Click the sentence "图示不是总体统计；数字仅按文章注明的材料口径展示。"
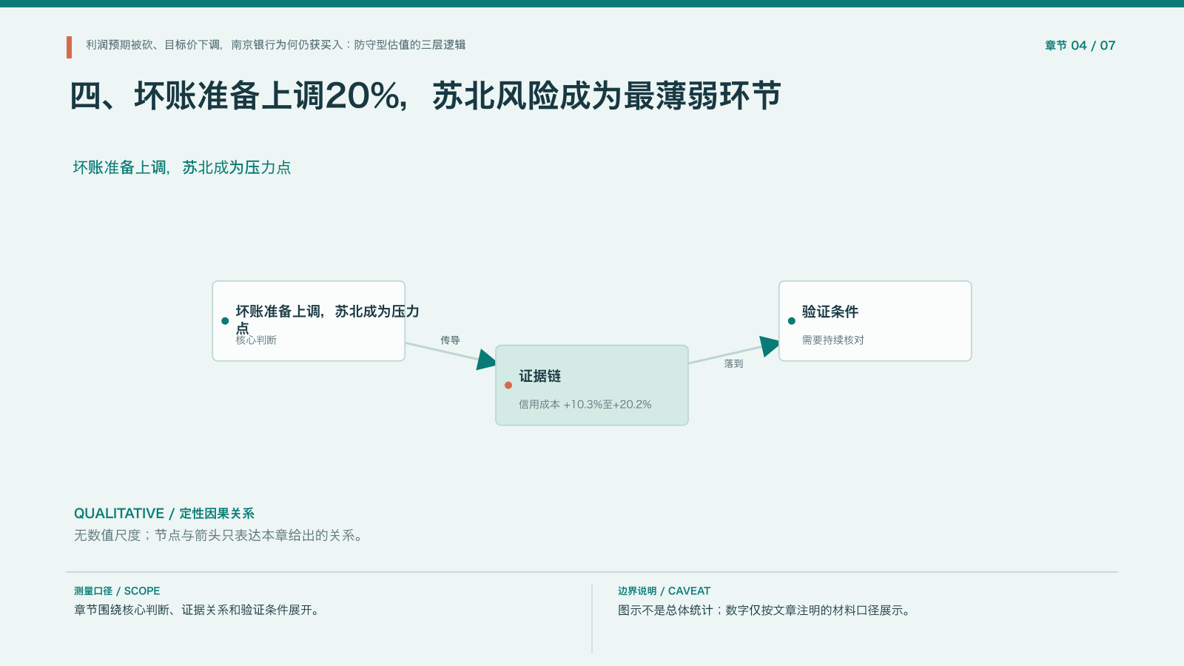This screenshot has width=1184, height=666. pos(765,610)
